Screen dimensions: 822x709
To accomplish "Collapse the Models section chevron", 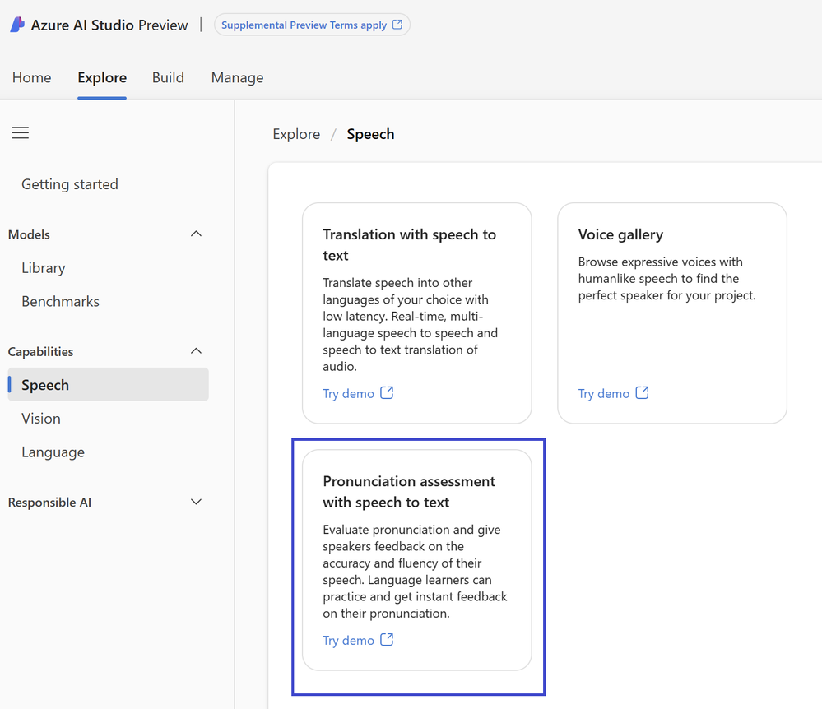I will [x=196, y=234].
